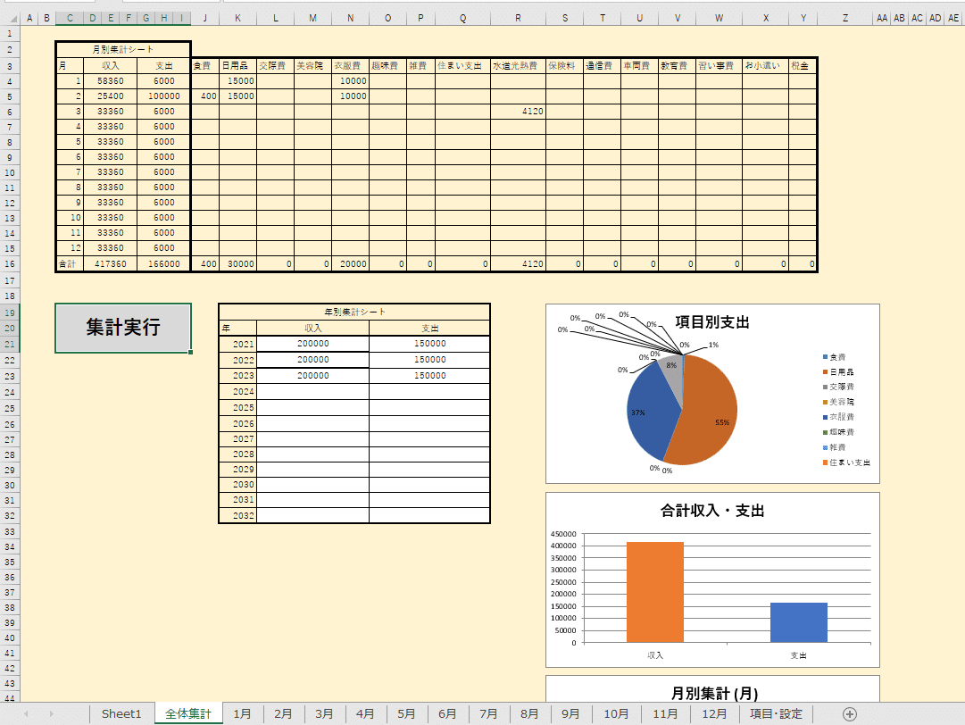
Task: Go to previous sheet tab arrow
Action: pos(27,714)
